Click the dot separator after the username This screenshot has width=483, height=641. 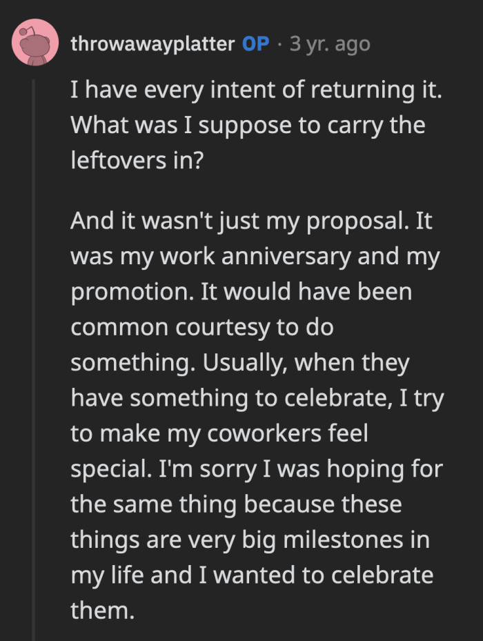(278, 43)
